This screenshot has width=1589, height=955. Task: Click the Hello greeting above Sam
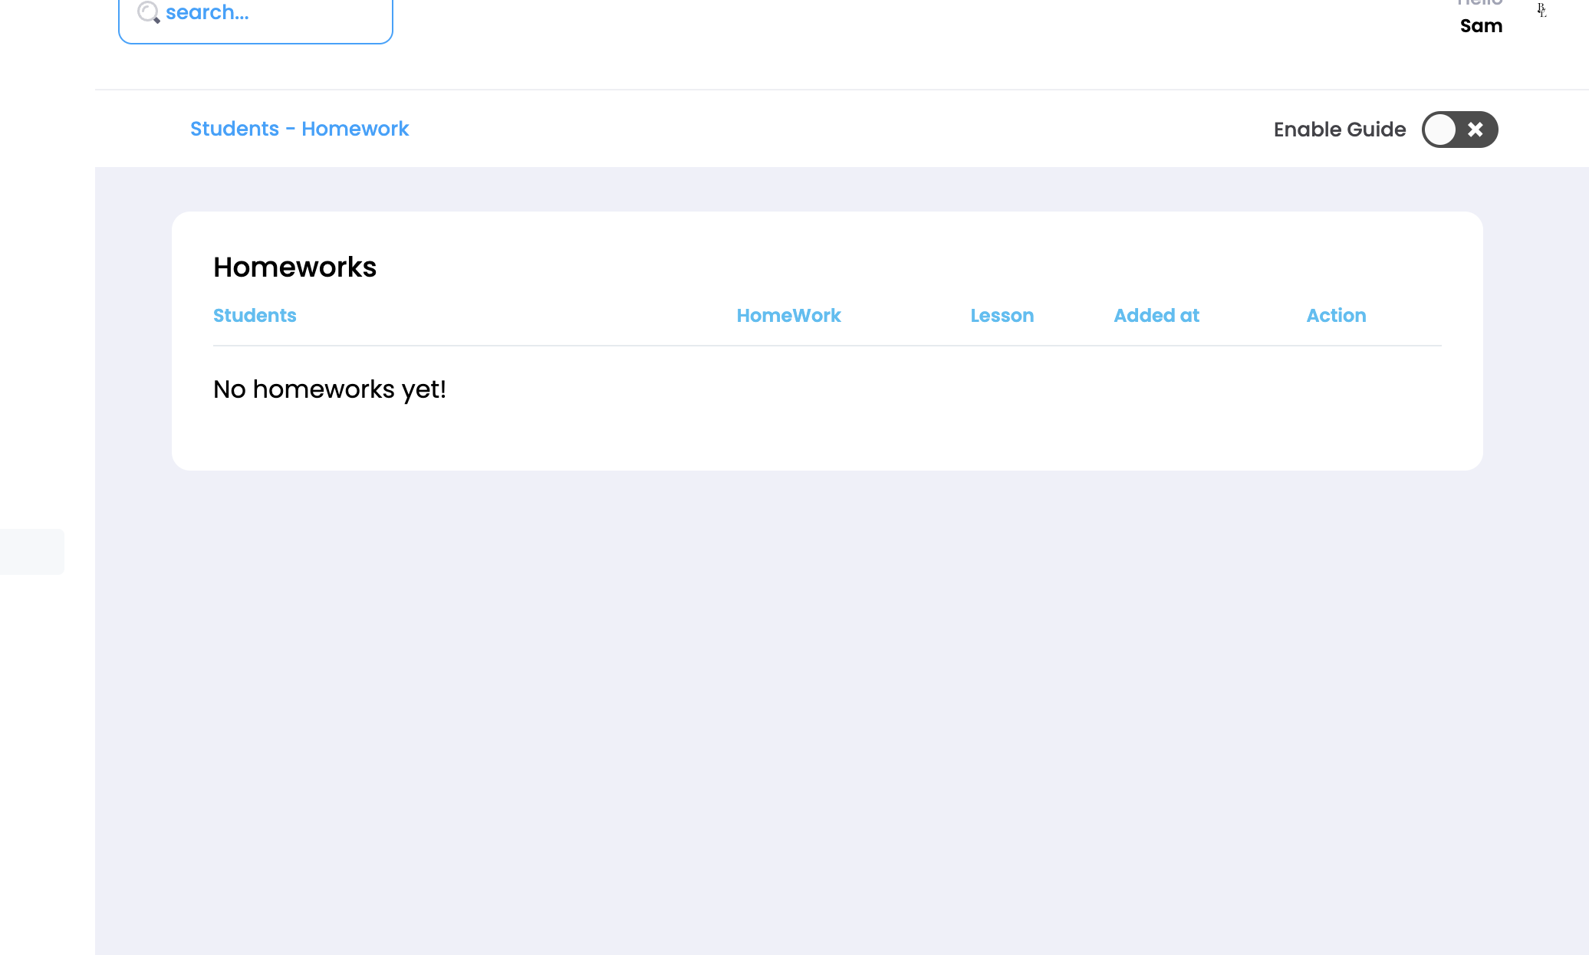[1479, 3]
